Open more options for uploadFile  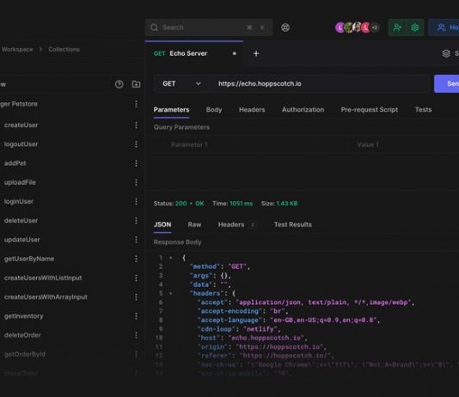pyautogui.click(x=136, y=182)
